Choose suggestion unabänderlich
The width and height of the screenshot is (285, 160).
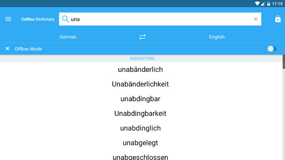pyautogui.click(x=140, y=69)
